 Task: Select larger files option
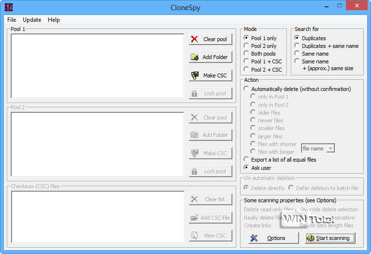266,136
